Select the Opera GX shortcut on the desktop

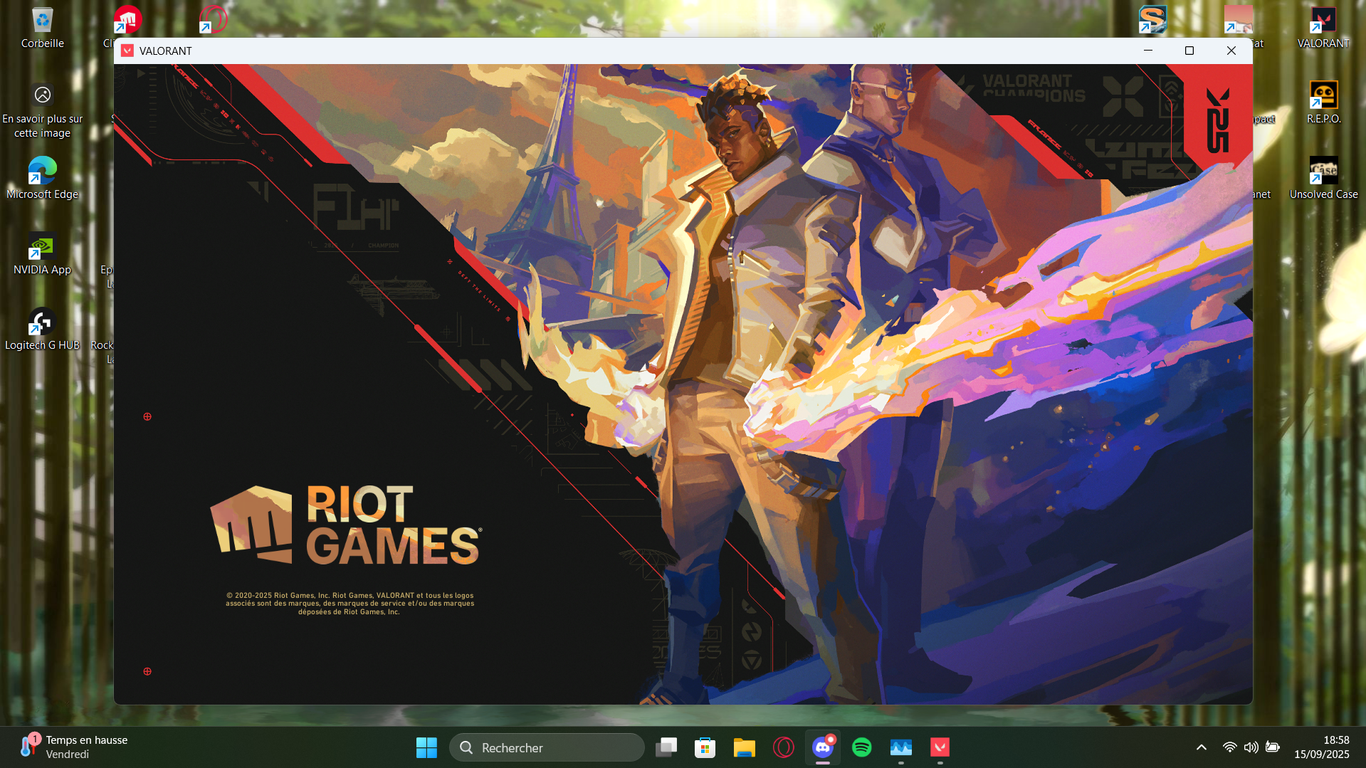tap(213, 19)
